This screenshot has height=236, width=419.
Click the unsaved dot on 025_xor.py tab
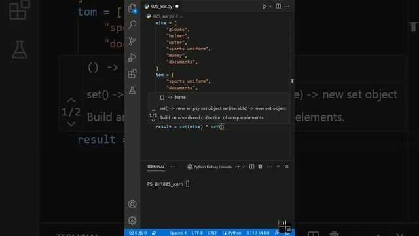point(177,6)
